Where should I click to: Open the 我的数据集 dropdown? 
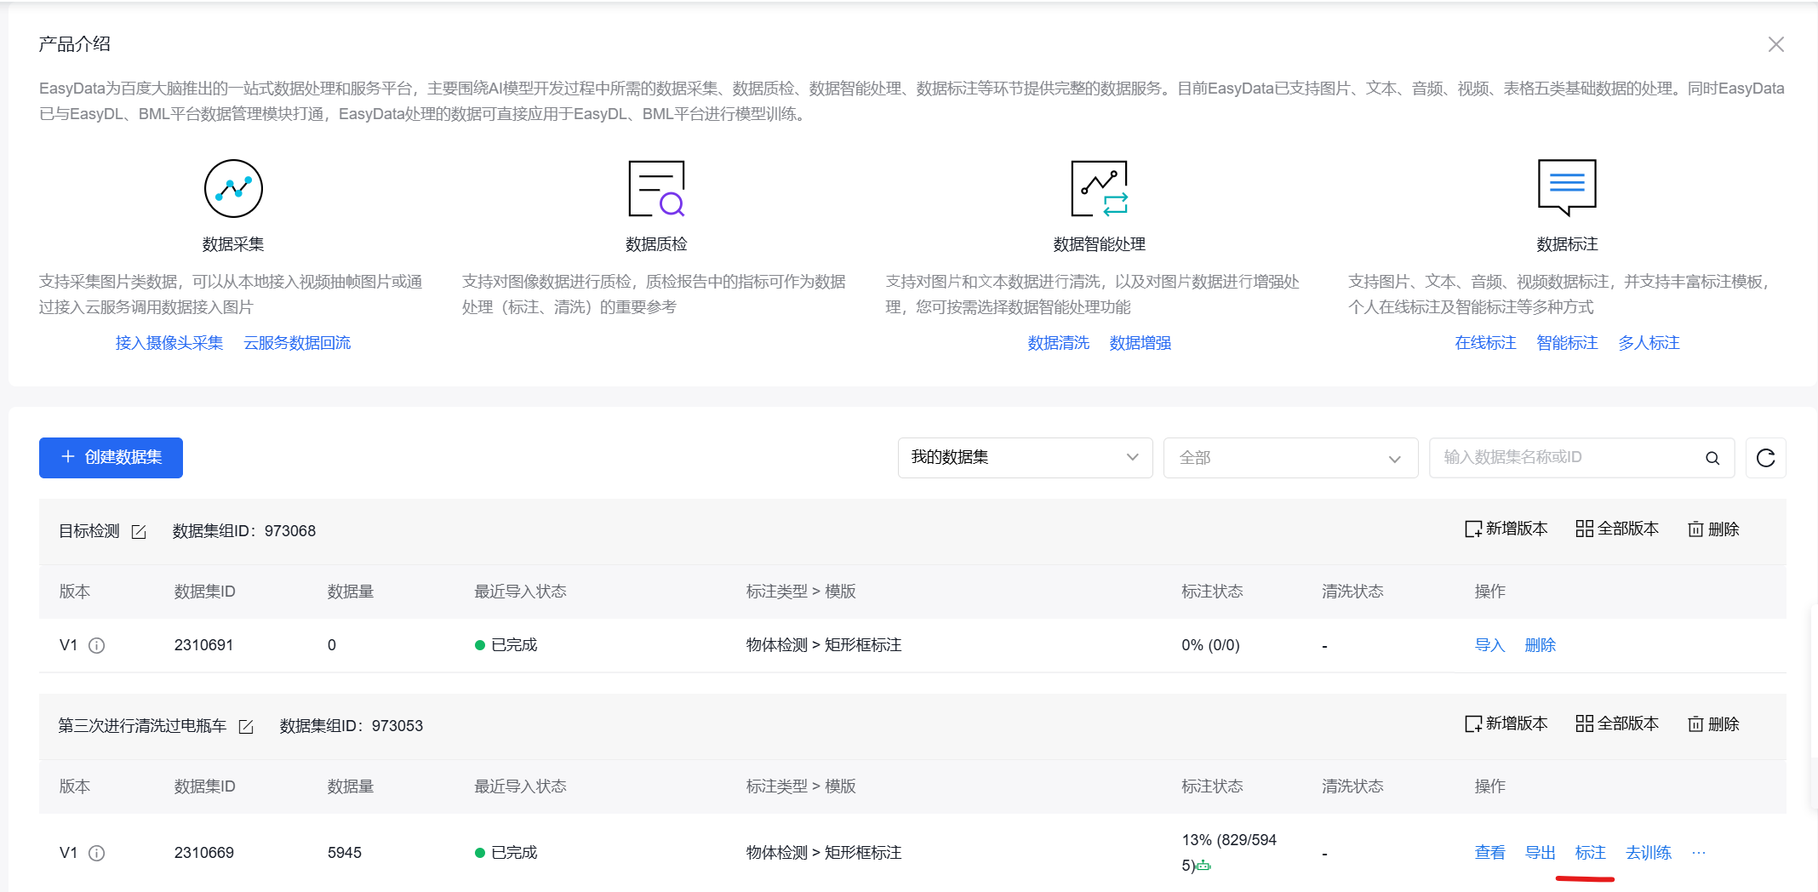click(x=1025, y=457)
